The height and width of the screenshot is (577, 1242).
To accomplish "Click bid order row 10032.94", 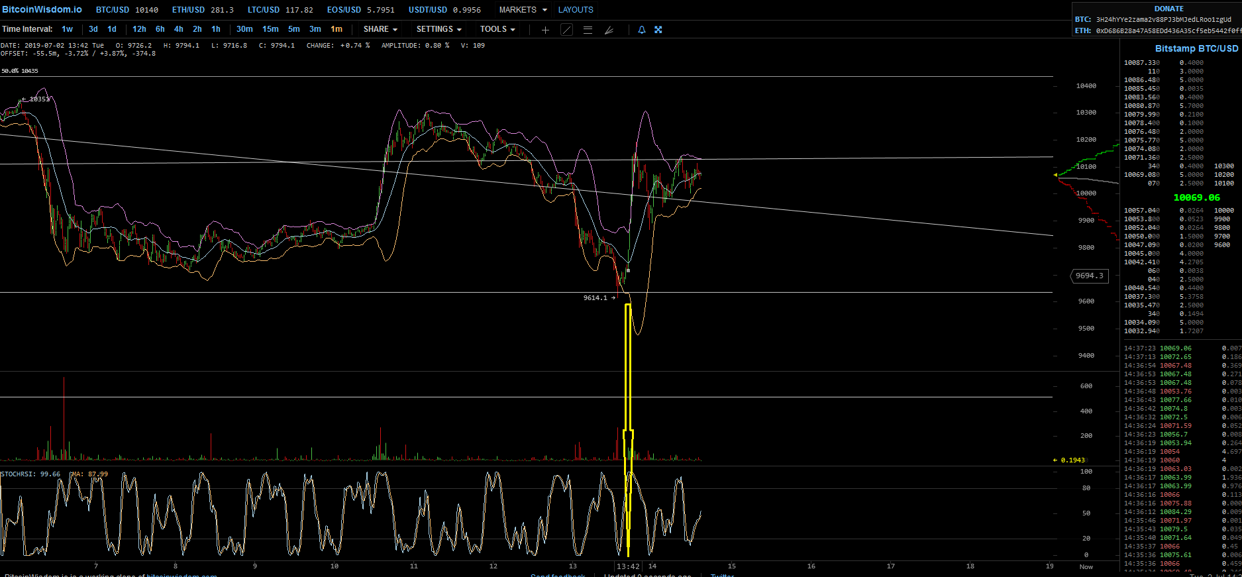I will (1164, 331).
